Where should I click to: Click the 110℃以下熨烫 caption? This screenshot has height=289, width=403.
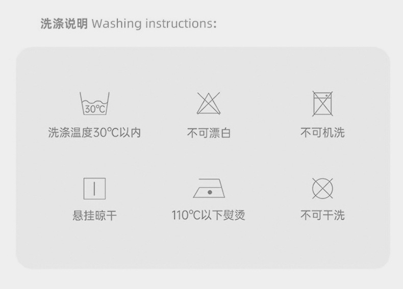(x=209, y=215)
